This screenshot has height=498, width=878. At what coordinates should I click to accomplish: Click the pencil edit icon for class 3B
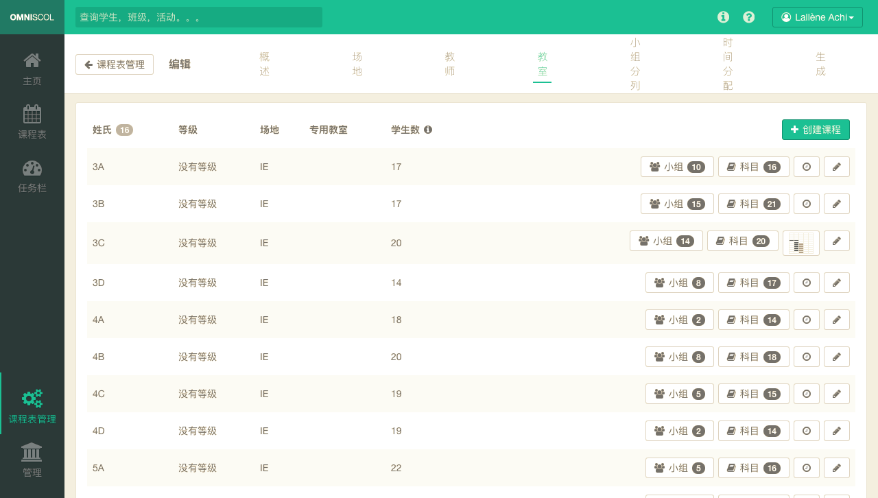coord(836,204)
